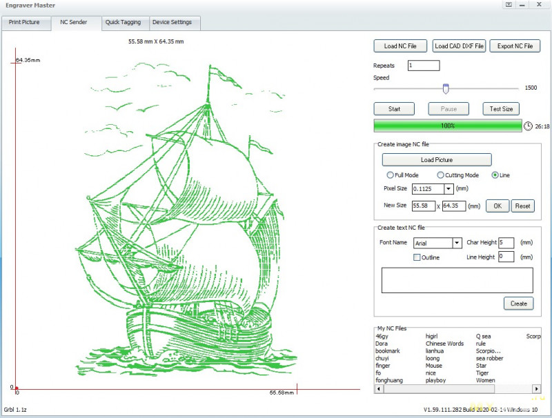Viewport: 552px width, 418px height.
Task: Expand the Pixel Size dropdown
Action: [448, 188]
